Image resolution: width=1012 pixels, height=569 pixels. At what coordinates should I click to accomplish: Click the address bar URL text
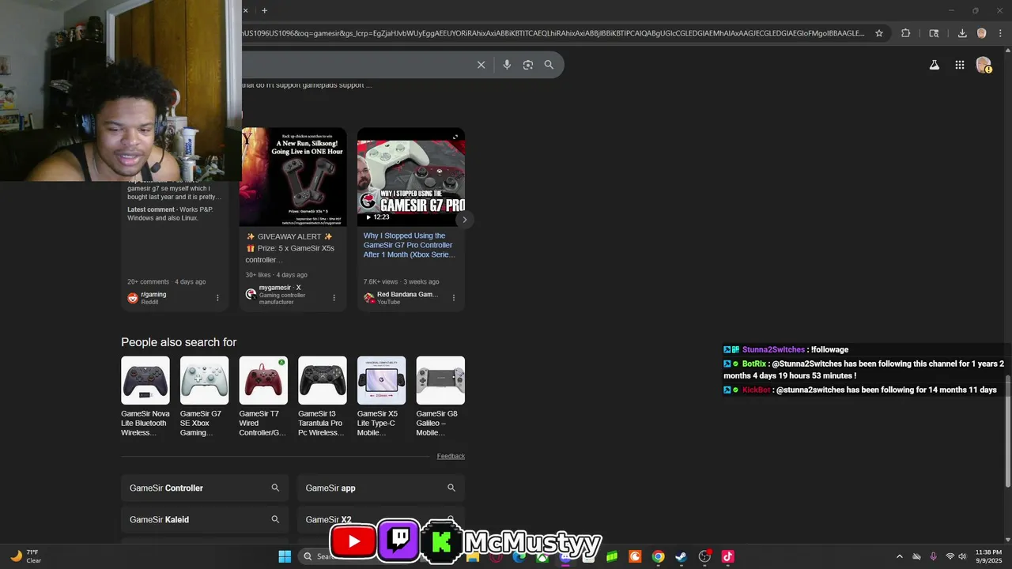pos(553,33)
